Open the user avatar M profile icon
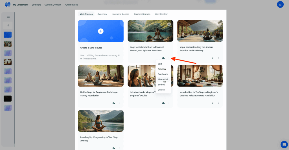289x150 pixels. coord(280,5)
